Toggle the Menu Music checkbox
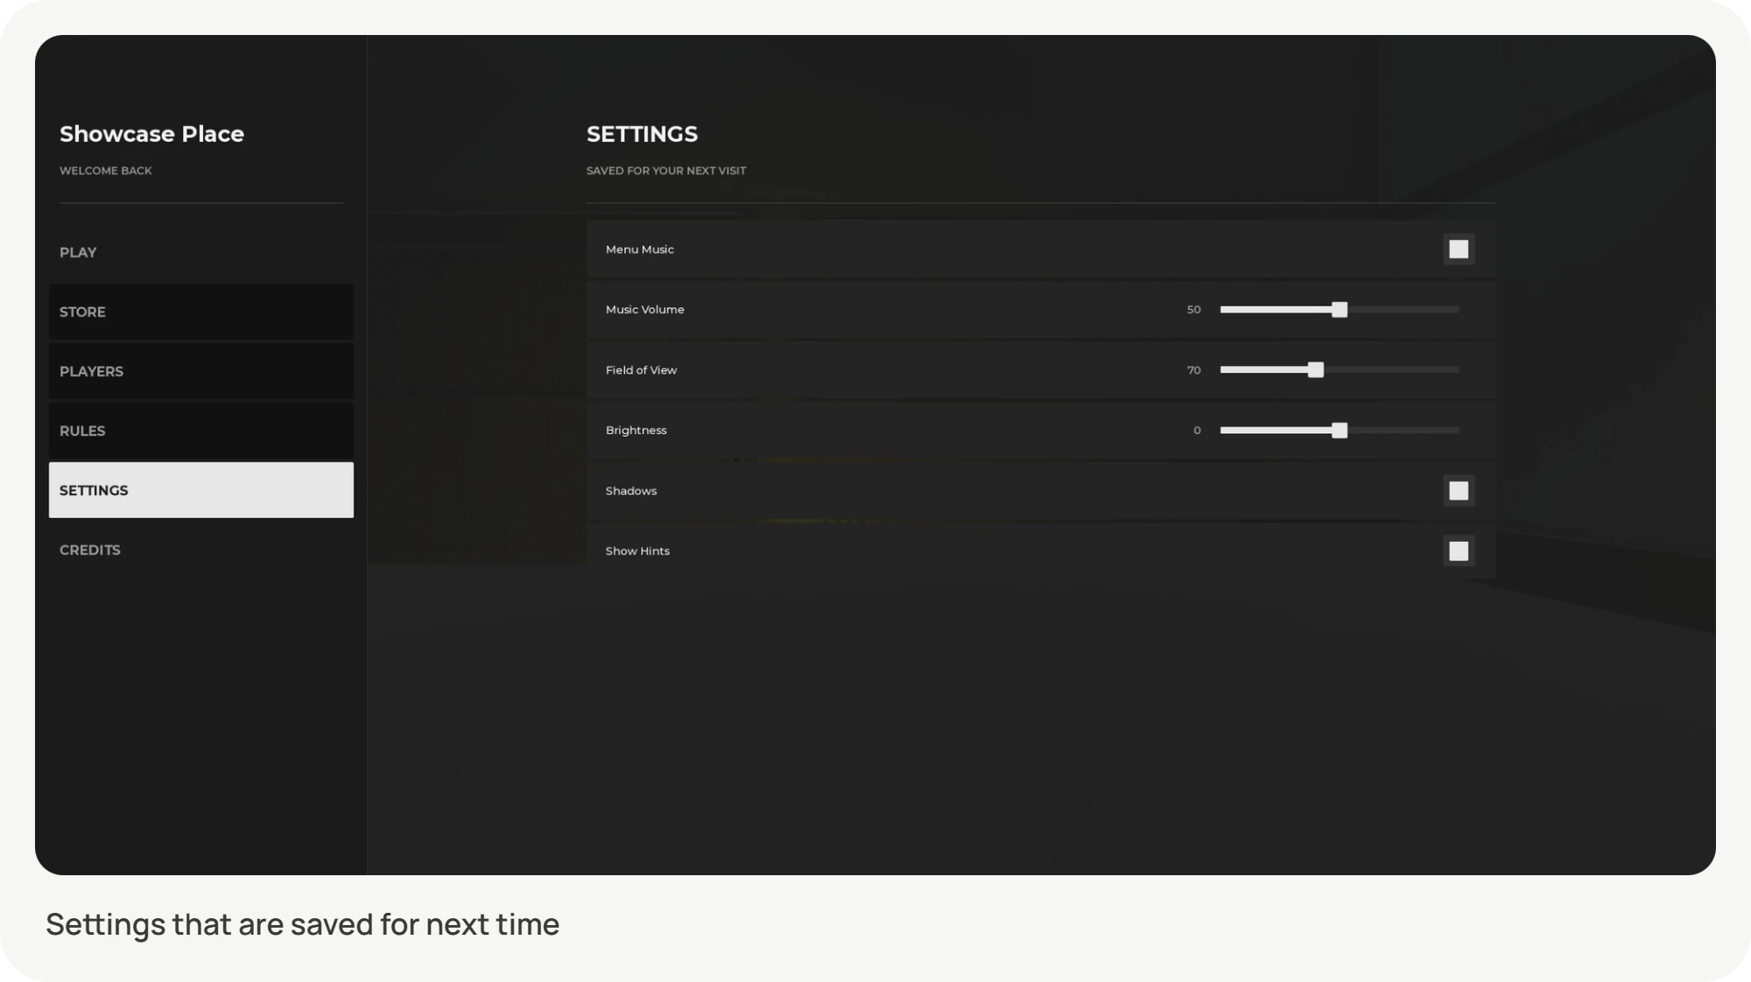The height and width of the screenshot is (982, 1751). pyautogui.click(x=1459, y=249)
